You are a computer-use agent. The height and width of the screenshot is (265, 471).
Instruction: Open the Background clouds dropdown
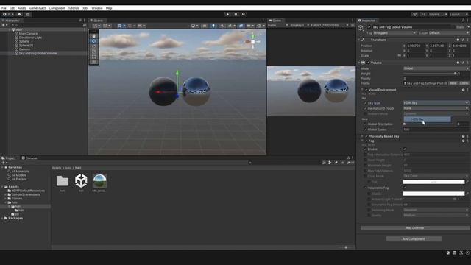(x=436, y=108)
